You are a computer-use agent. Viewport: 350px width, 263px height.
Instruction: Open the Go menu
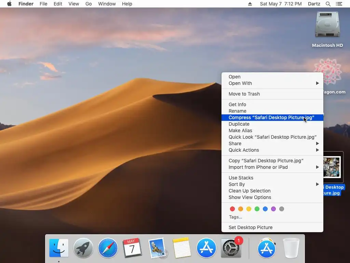tap(89, 4)
